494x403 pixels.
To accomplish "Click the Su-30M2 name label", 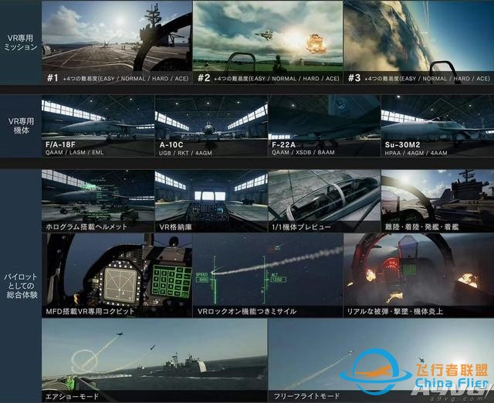I will [x=402, y=144].
